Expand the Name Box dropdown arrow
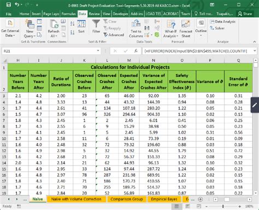Screen dimensions: 259x210 coord(98,51)
